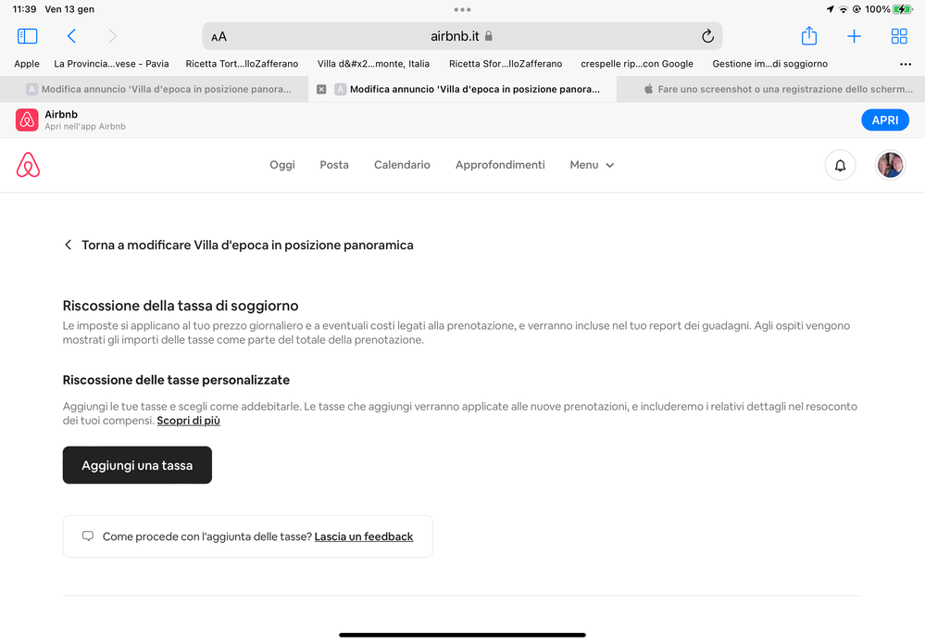Open the bookmarks overflow three-dots menu
Screen dimensions: 925x643
pos(905,64)
